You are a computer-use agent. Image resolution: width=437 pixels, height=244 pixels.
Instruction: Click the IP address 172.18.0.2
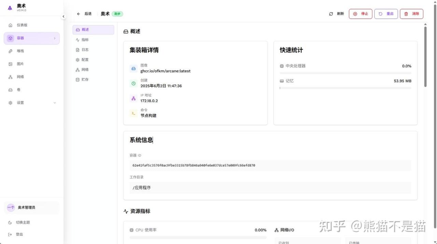(149, 101)
